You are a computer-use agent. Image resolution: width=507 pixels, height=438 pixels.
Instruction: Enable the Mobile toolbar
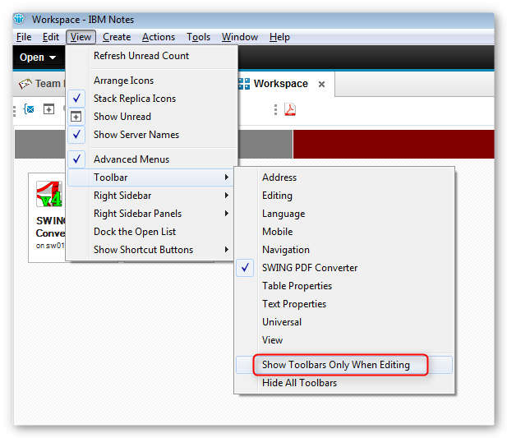click(x=344, y=232)
